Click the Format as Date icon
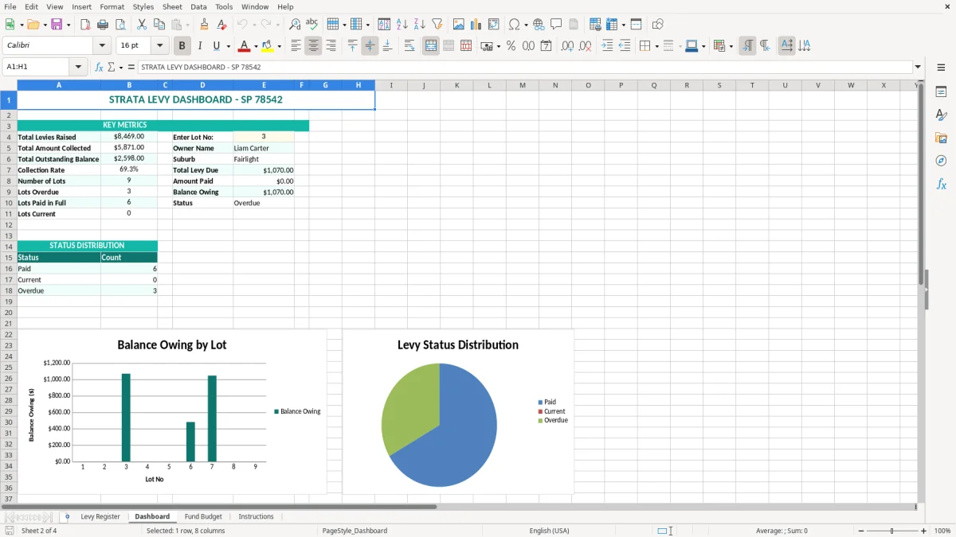The width and height of the screenshot is (956, 537). pyautogui.click(x=547, y=46)
